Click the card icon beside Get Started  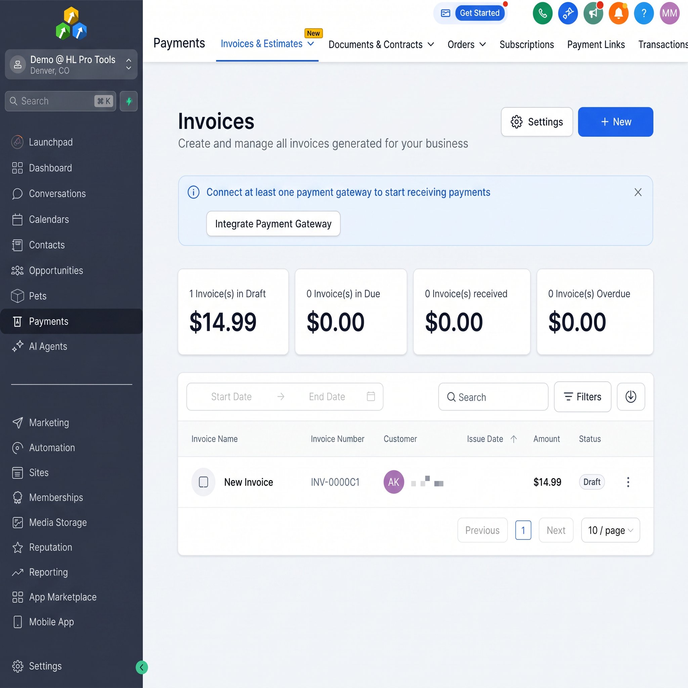(445, 13)
